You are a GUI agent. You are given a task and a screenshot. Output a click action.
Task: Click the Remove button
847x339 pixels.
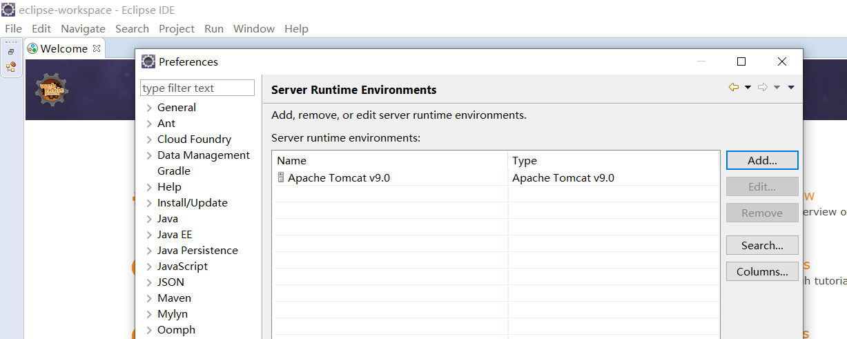pyautogui.click(x=762, y=213)
